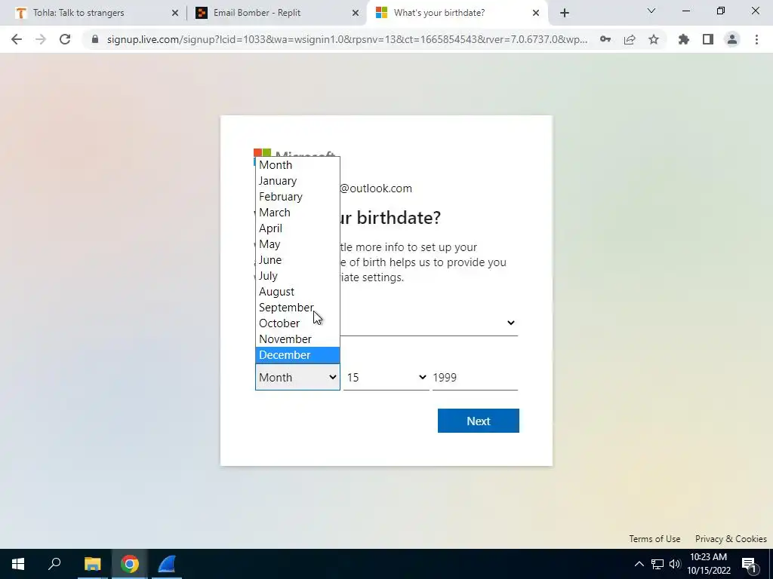Open File Explorer from taskbar

(x=92, y=564)
